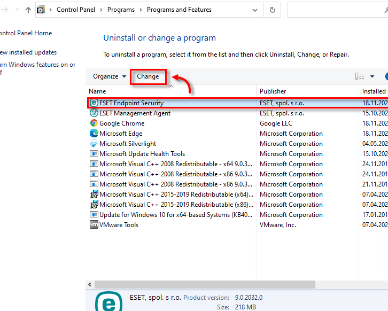Click the ESET Endpoint Security icon
This screenshot has width=388, height=311.
[94, 103]
